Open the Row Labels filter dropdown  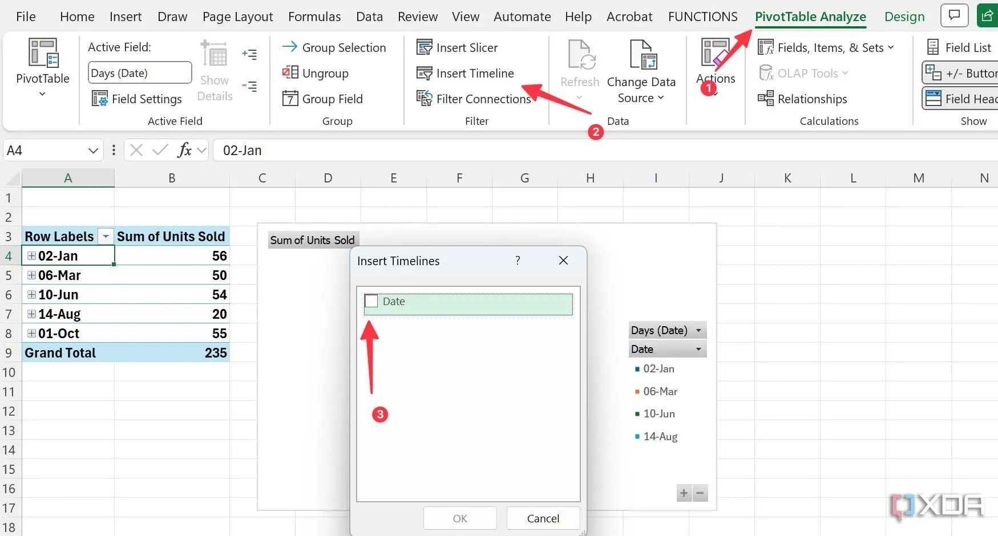click(106, 236)
